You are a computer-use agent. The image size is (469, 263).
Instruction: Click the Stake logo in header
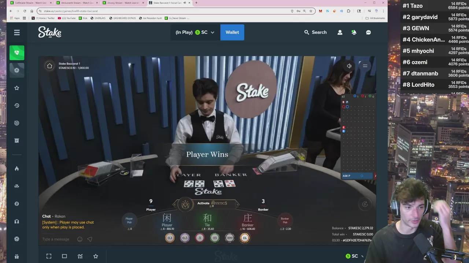click(49, 32)
